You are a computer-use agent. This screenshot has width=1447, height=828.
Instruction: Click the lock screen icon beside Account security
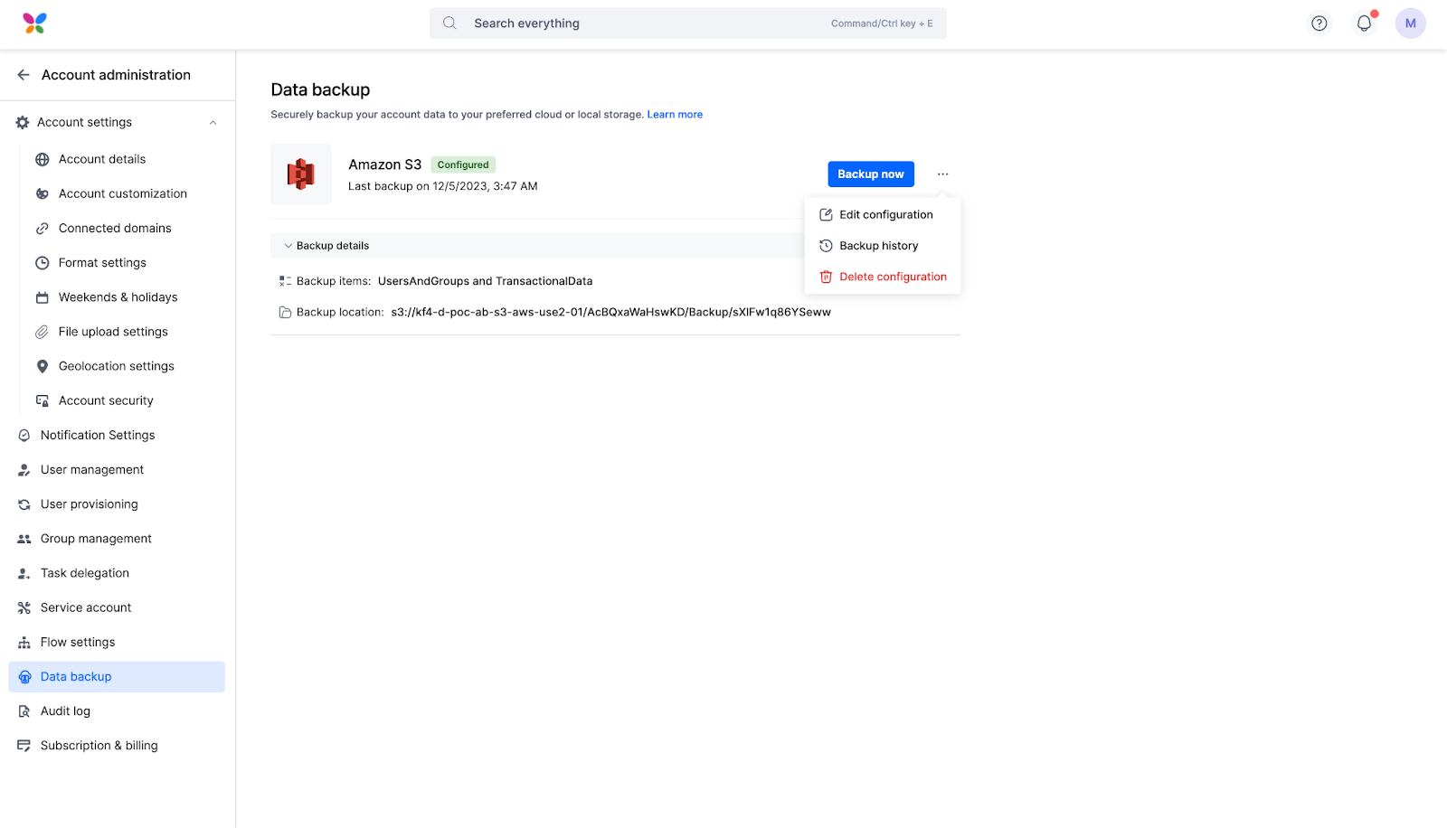point(43,400)
